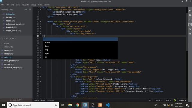
Task: Open XAMPP from the taskbar
Action: coord(100,105)
